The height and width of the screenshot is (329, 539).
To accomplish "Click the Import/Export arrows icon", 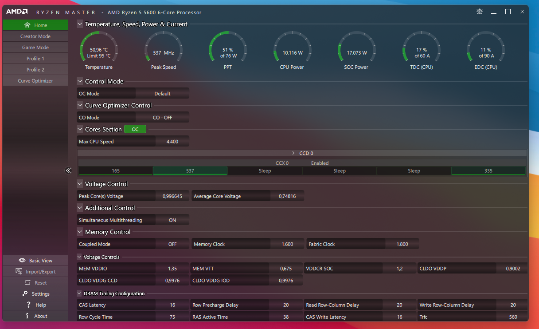I will 19,271.
